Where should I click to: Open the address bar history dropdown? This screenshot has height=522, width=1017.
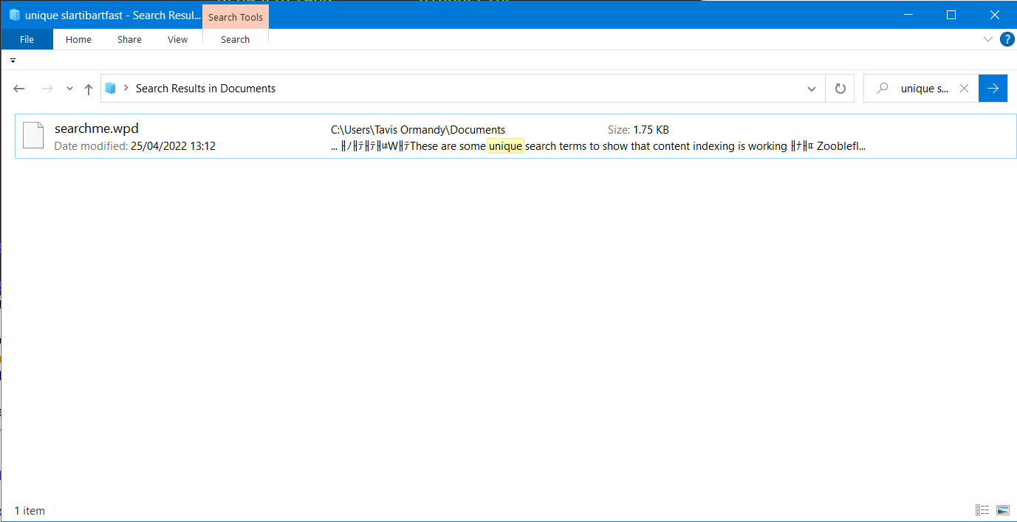(x=811, y=88)
